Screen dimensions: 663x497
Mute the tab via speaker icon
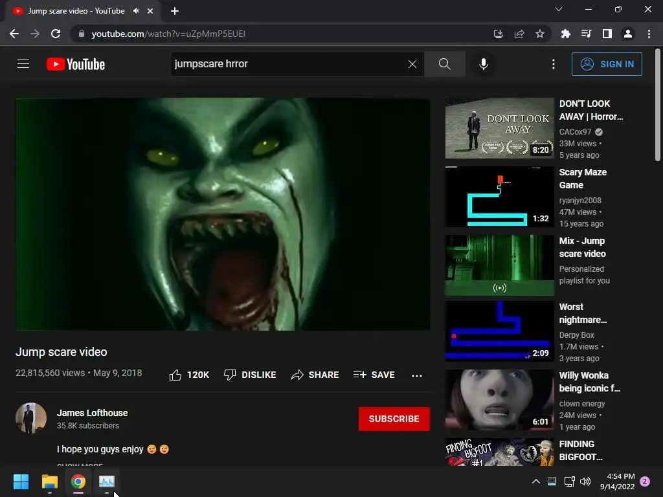tap(136, 11)
